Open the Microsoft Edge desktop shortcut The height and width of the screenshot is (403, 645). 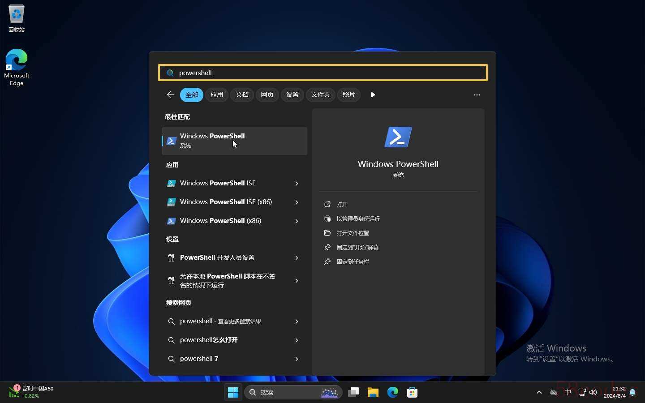coord(17,67)
